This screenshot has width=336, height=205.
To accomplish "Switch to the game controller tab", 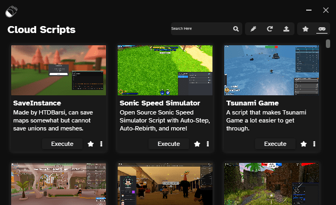I will click(322, 29).
